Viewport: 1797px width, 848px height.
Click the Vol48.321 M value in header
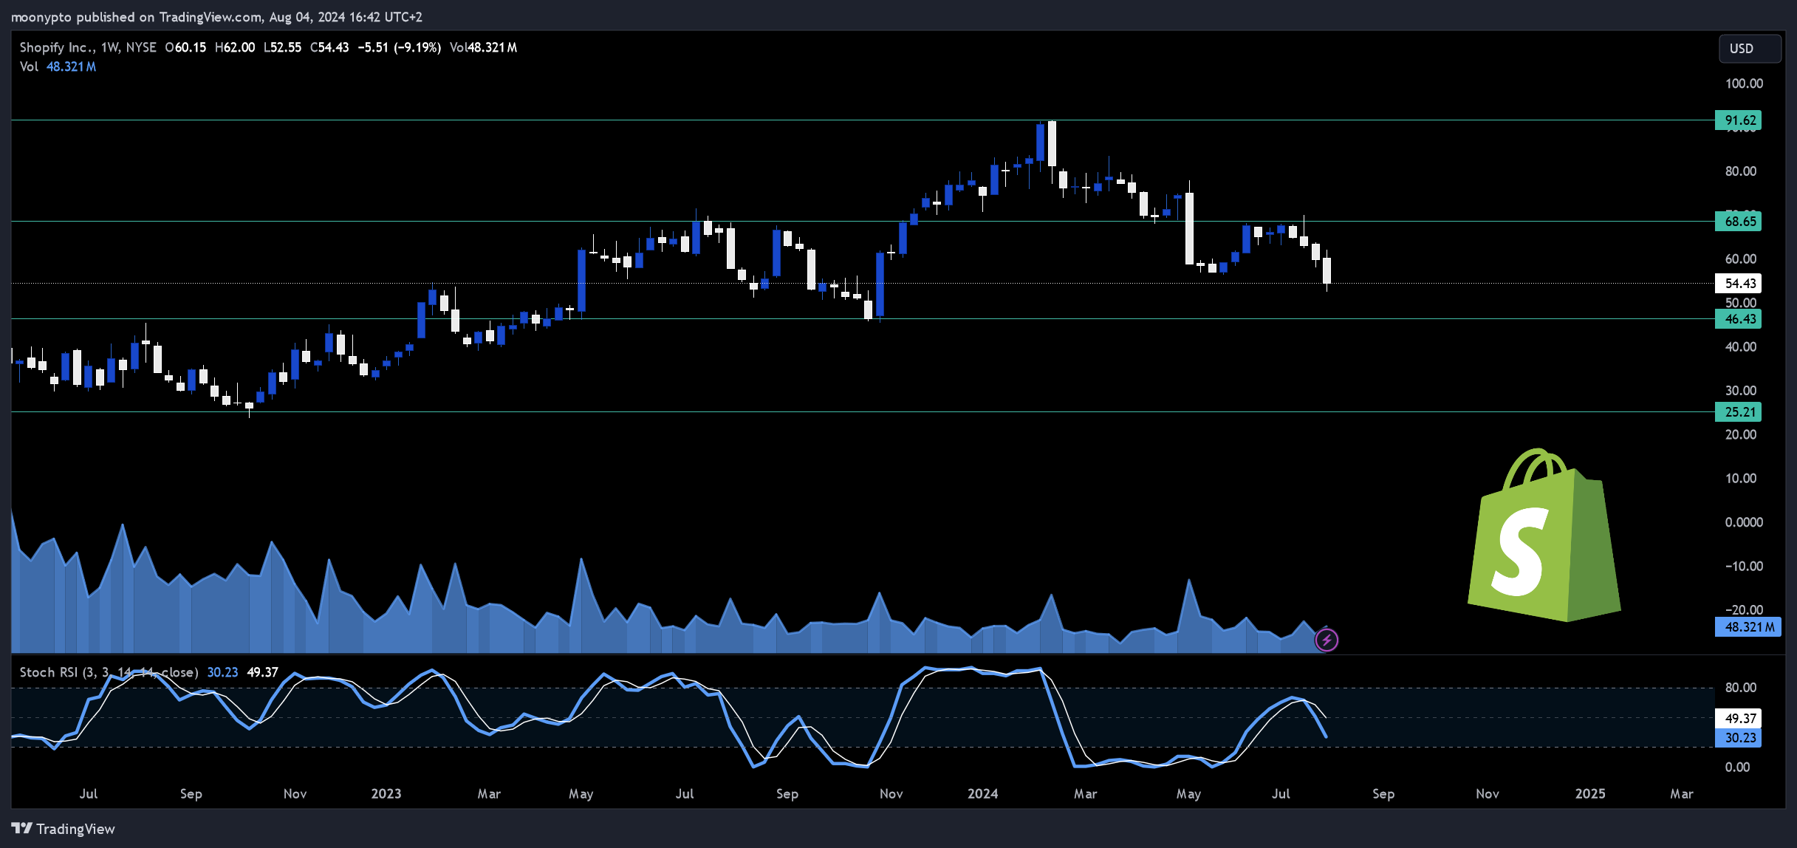(483, 47)
